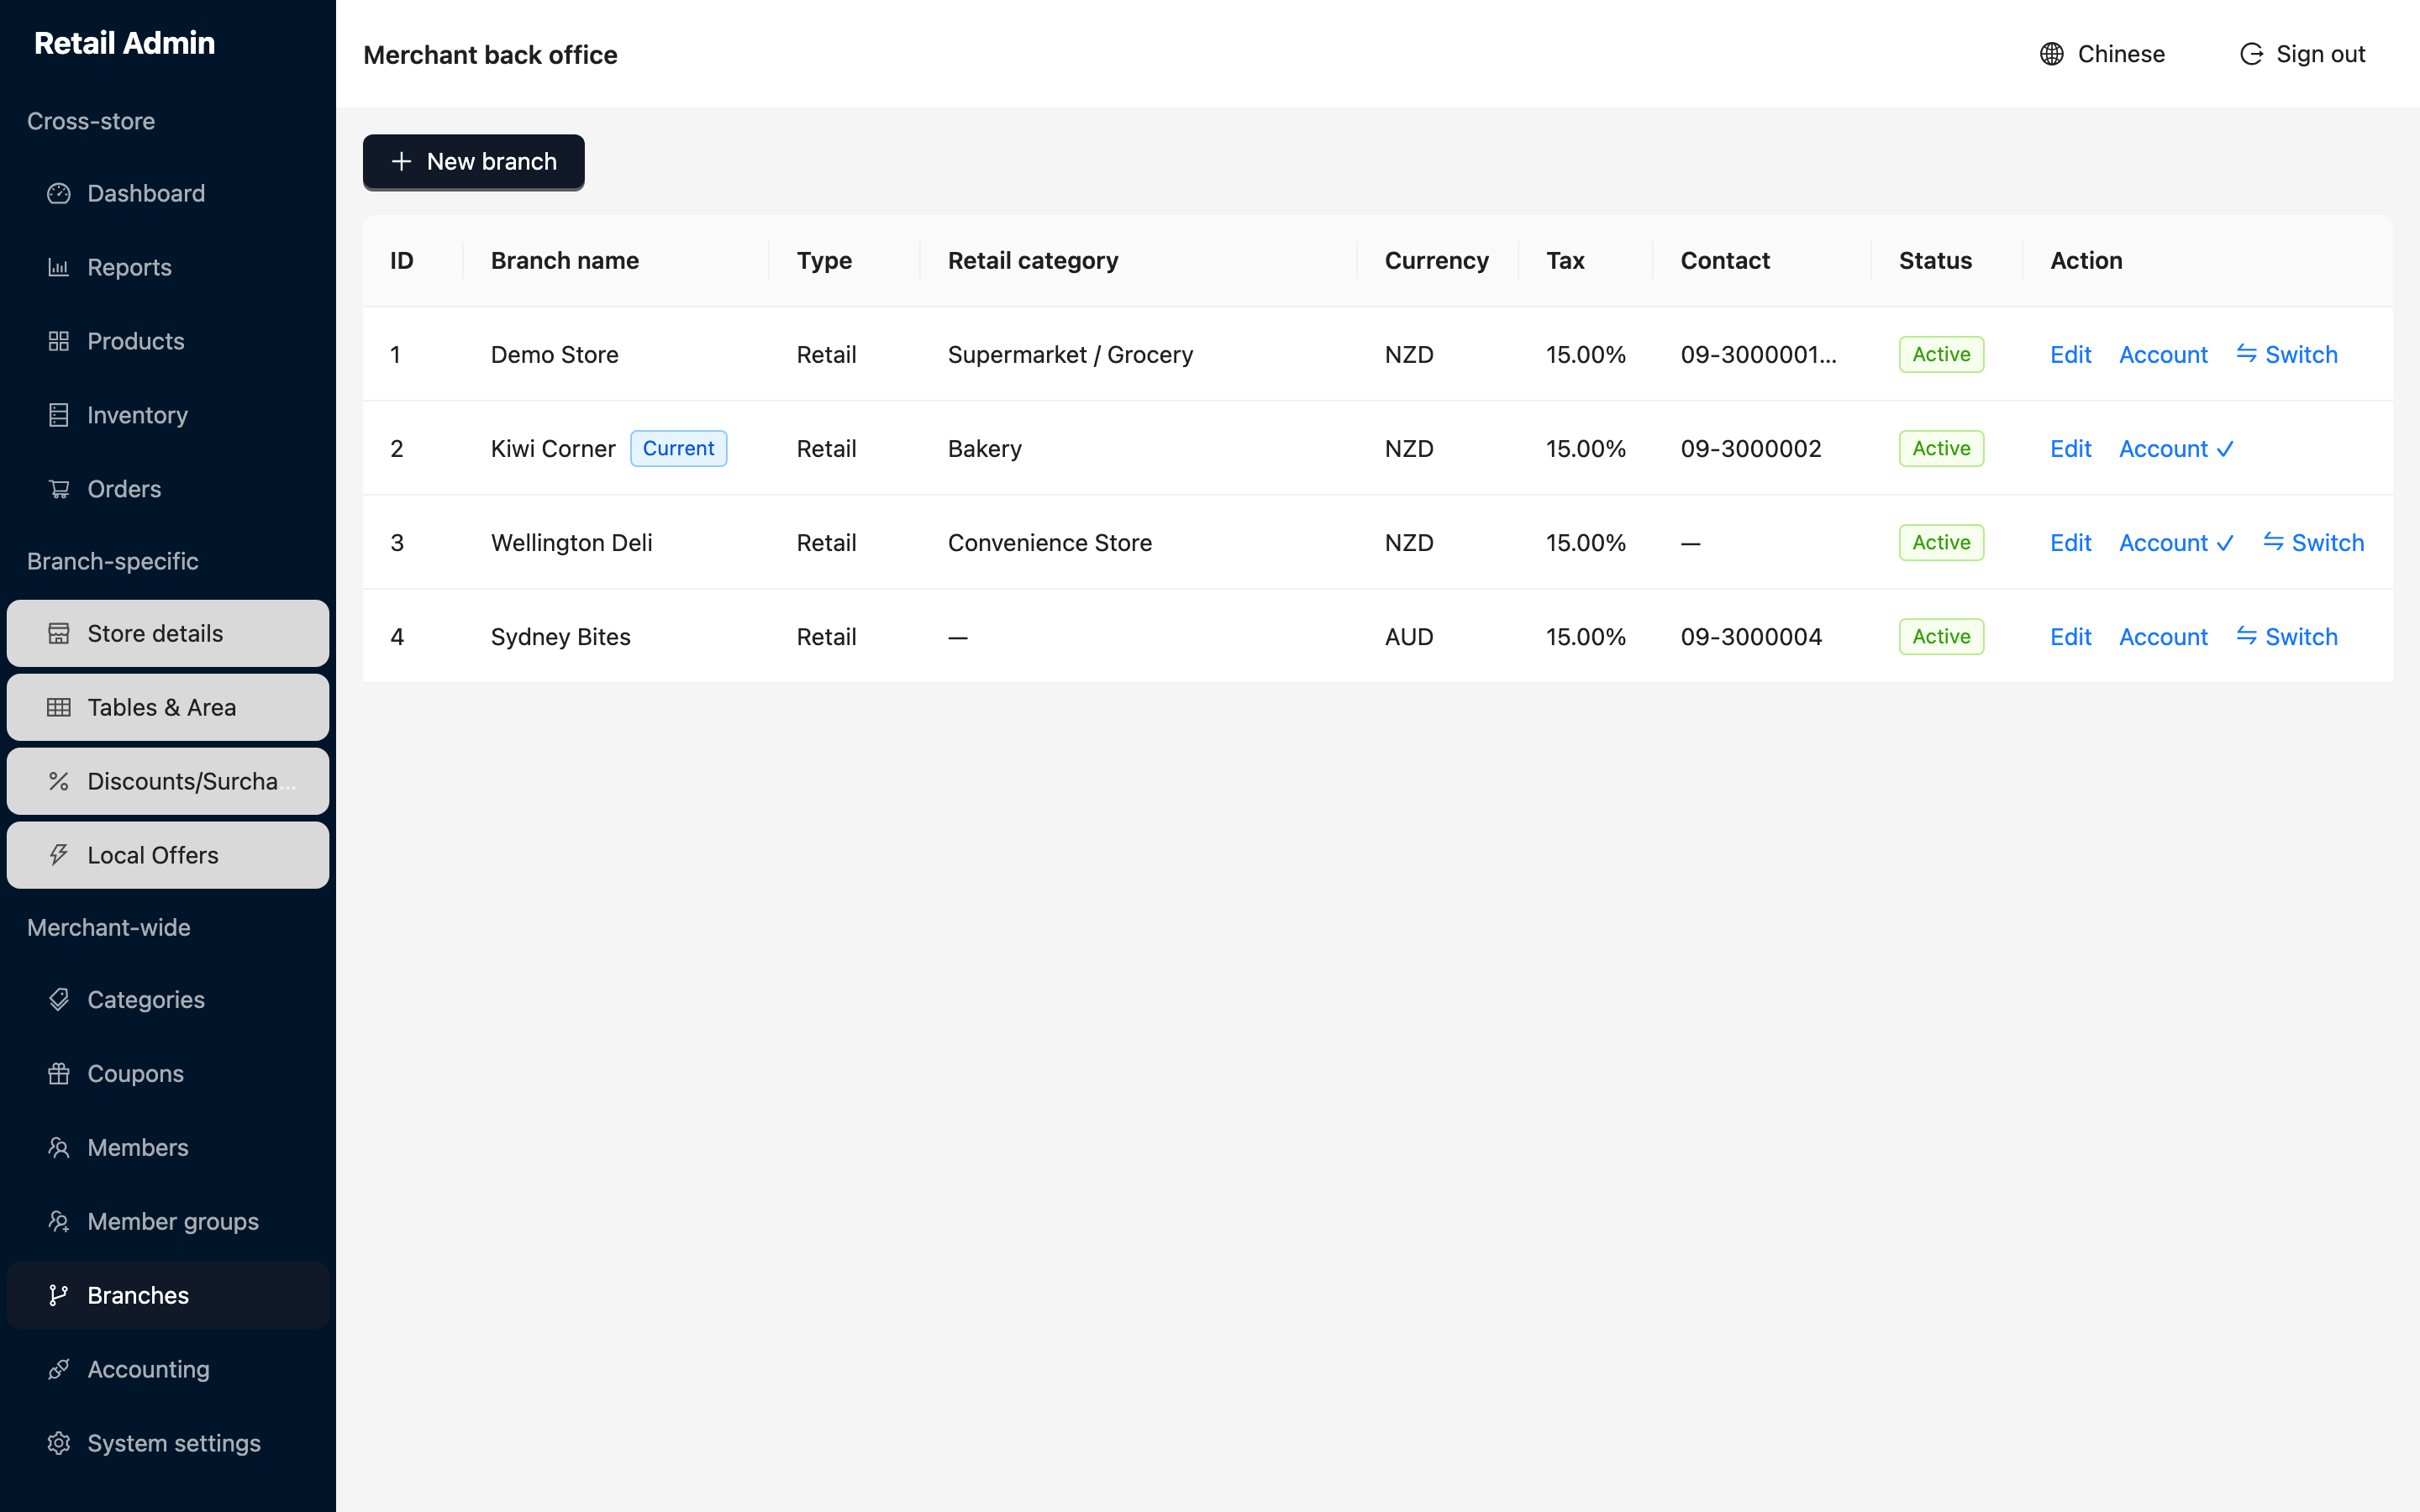Edit the Sydney Bites branch

2070,636
